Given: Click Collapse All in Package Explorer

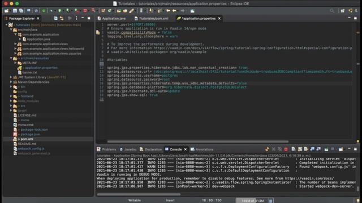Looking at the screenshot, I should pyautogui.click(x=55, y=19).
